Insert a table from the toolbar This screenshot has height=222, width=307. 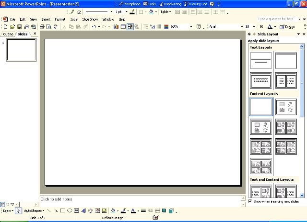pos(123,27)
